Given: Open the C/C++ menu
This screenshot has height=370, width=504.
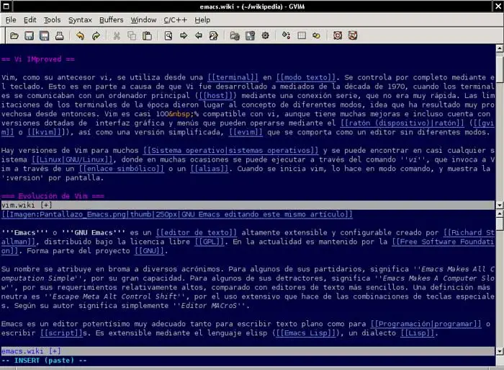Looking at the screenshot, I should click(x=175, y=20).
